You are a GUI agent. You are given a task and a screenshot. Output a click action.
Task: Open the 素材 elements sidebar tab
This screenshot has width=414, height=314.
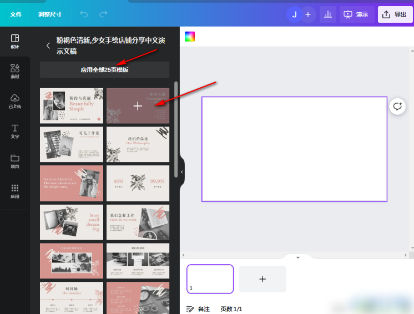(15, 71)
